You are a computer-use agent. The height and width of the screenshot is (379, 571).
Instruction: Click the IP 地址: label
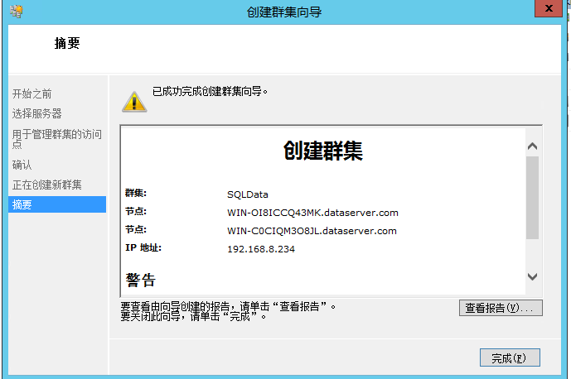tap(143, 247)
